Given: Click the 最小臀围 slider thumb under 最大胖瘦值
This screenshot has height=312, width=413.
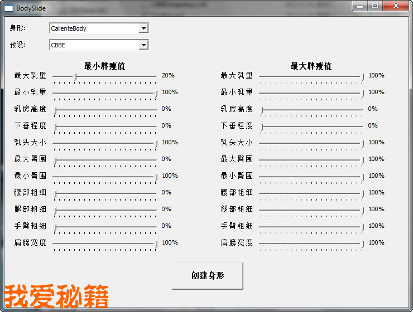Looking at the screenshot, I should pyautogui.click(x=363, y=177).
